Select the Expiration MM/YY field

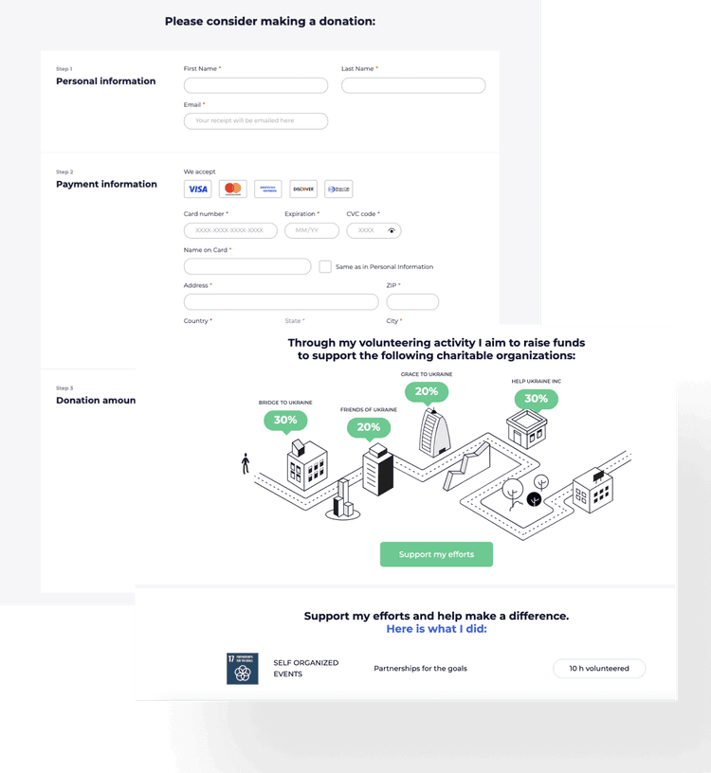(311, 231)
